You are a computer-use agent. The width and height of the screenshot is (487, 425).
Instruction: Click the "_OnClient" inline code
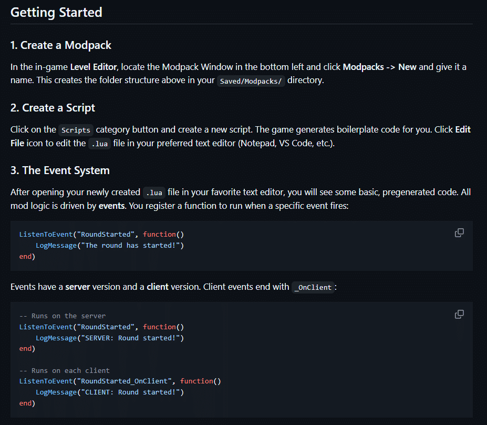point(313,287)
